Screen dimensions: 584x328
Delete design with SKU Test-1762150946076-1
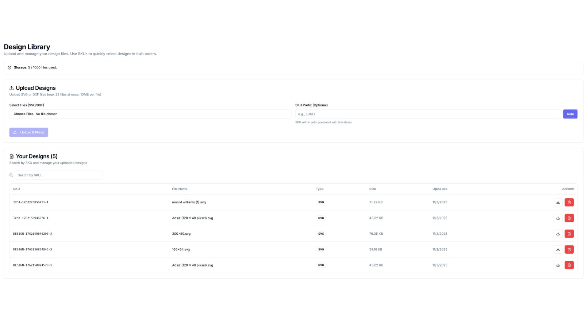click(569, 218)
